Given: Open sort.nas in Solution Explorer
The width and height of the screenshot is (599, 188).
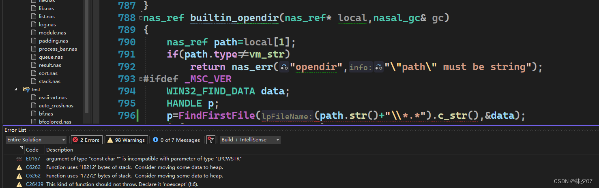Looking at the screenshot, I should tap(48, 73).
